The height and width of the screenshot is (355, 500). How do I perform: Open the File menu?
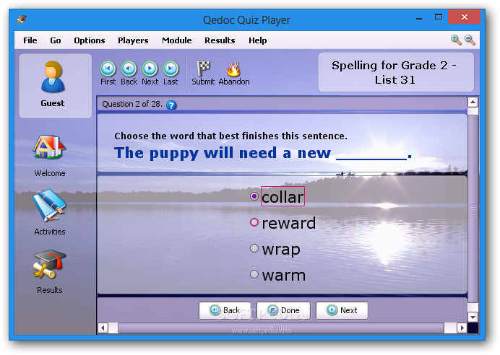click(30, 40)
